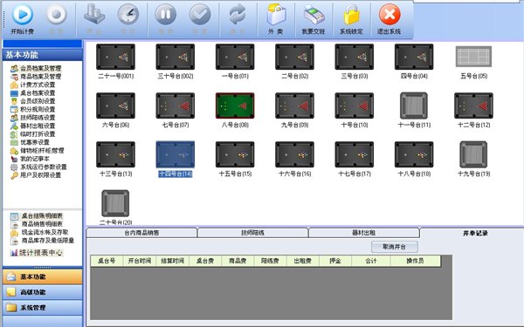Click the greyed-out stop billing circle icon

point(57,14)
